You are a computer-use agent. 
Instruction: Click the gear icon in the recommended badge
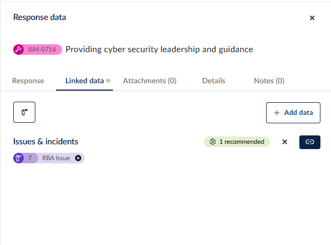(x=213, y=142)
